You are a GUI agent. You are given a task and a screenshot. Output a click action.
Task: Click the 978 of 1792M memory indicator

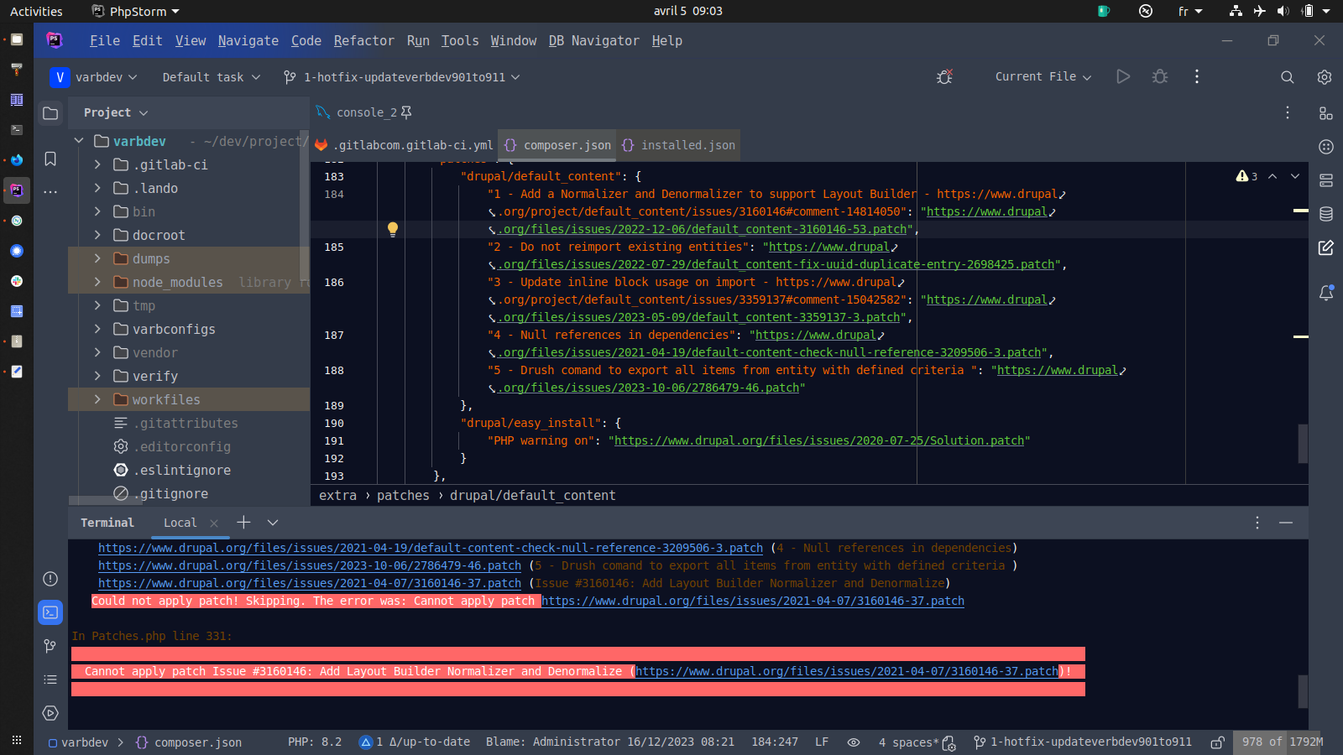click(x=1274, y=742)
